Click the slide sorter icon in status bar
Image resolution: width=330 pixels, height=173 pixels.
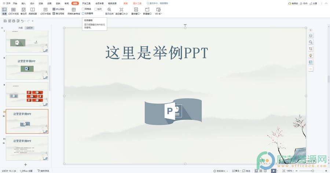coord(261,171)
